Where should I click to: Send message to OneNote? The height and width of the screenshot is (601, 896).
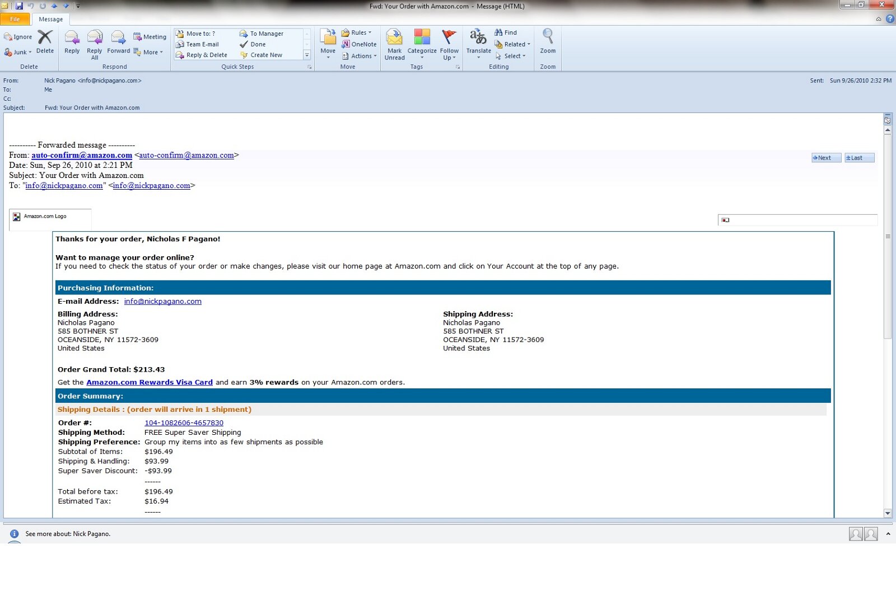(x=359, y=44)
